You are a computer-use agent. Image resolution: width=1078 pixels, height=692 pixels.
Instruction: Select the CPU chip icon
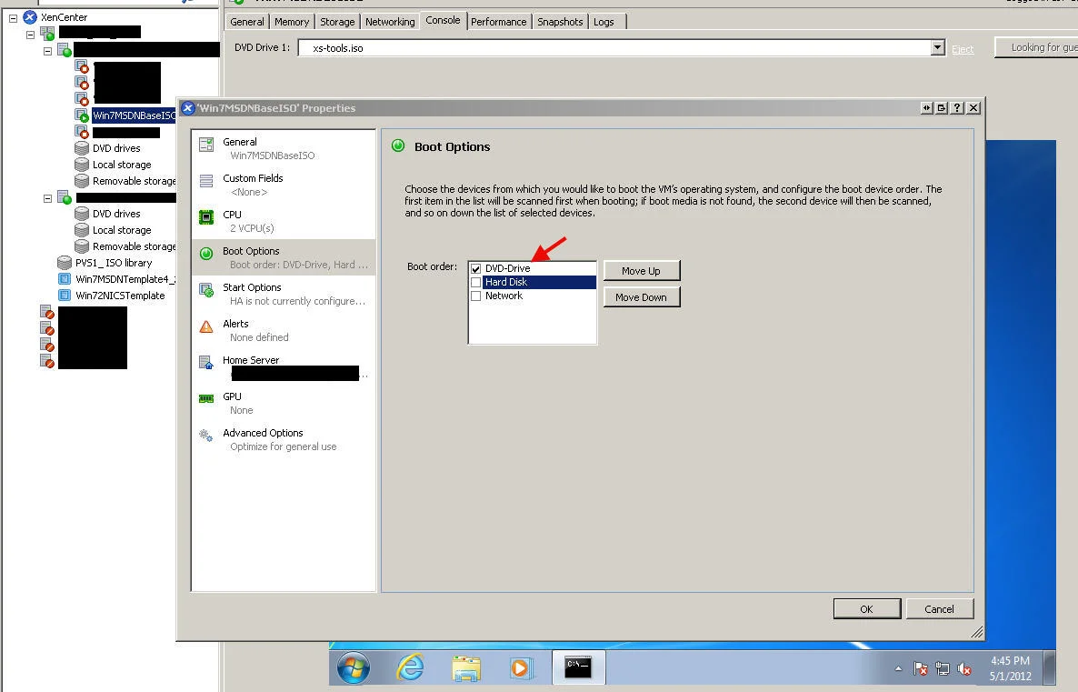click(x=206, y=217)
